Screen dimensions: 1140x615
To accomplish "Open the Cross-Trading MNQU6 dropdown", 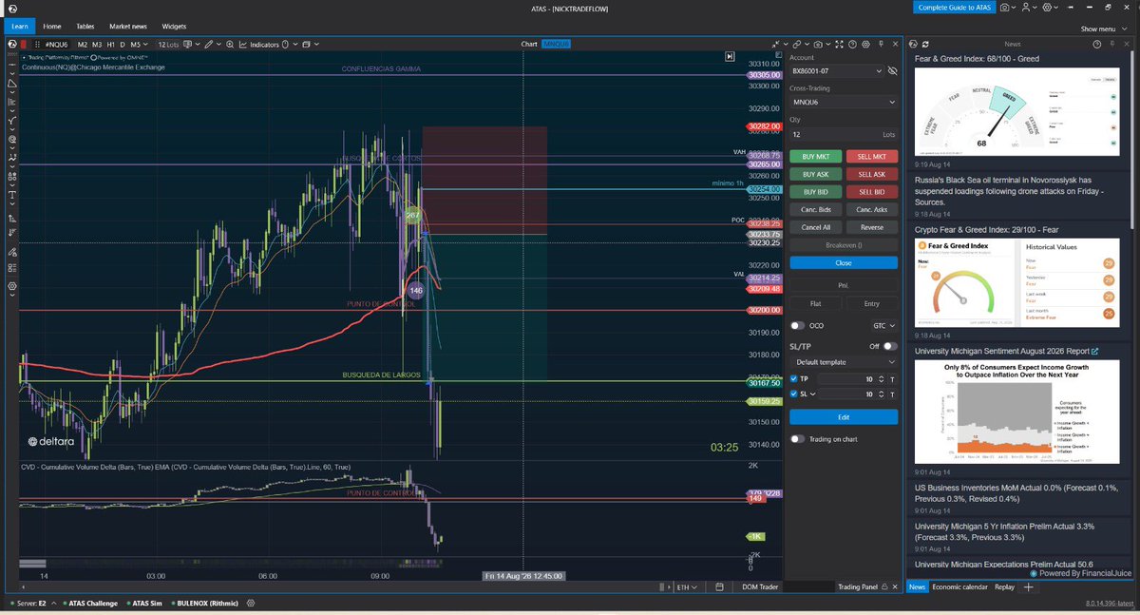I will click(844, 102).
